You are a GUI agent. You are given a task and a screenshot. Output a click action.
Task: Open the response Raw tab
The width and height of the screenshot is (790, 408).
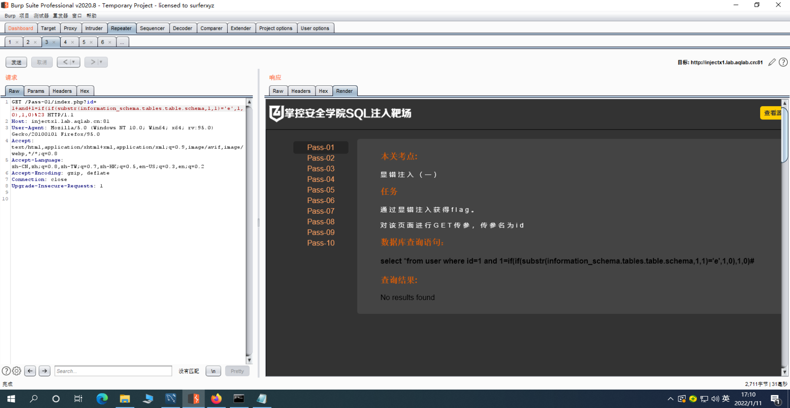tap(278, 91)
